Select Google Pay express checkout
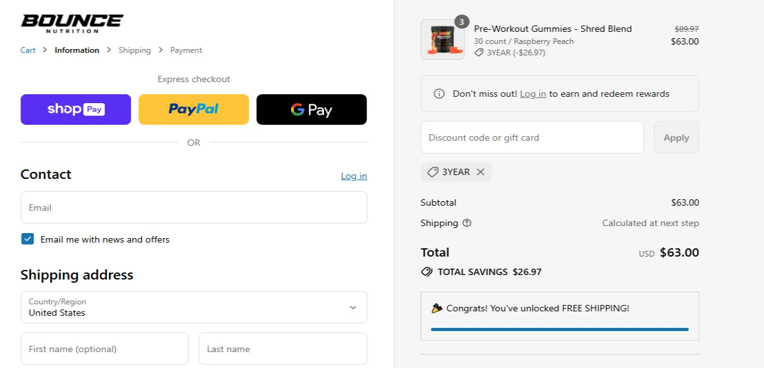Viewport: 764px width, 368px height. click(311, 109)
